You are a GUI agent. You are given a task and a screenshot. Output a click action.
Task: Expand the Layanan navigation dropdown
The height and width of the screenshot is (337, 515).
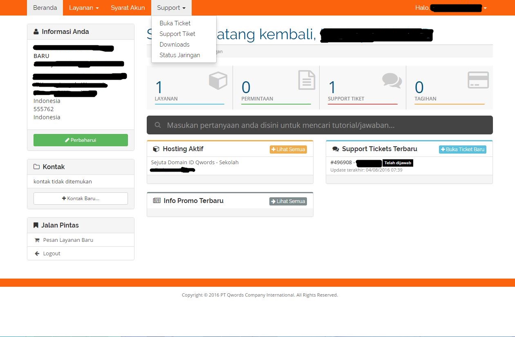pyautogui.click(x=84, y=7)
